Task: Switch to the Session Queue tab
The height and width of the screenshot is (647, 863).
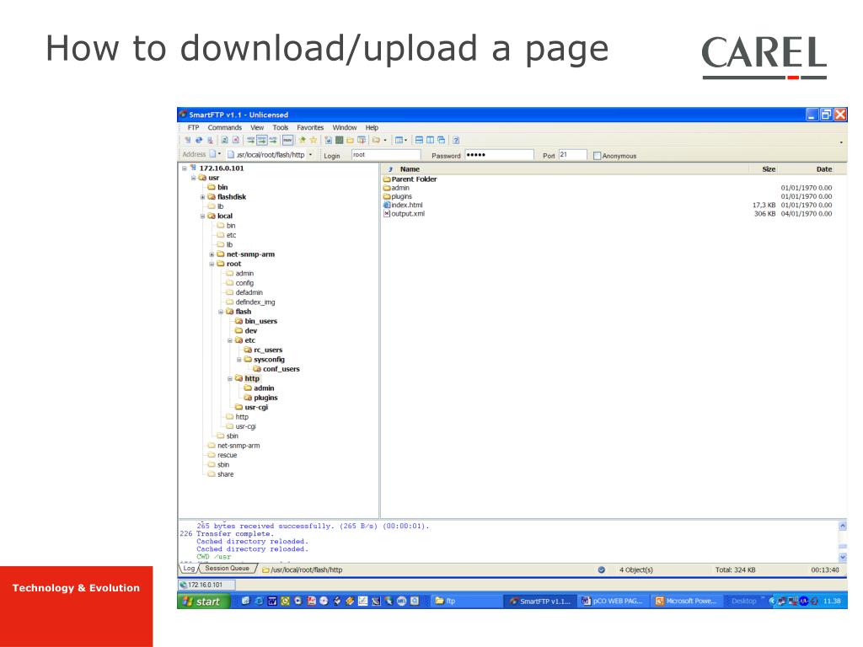Action: pos(228,569)
